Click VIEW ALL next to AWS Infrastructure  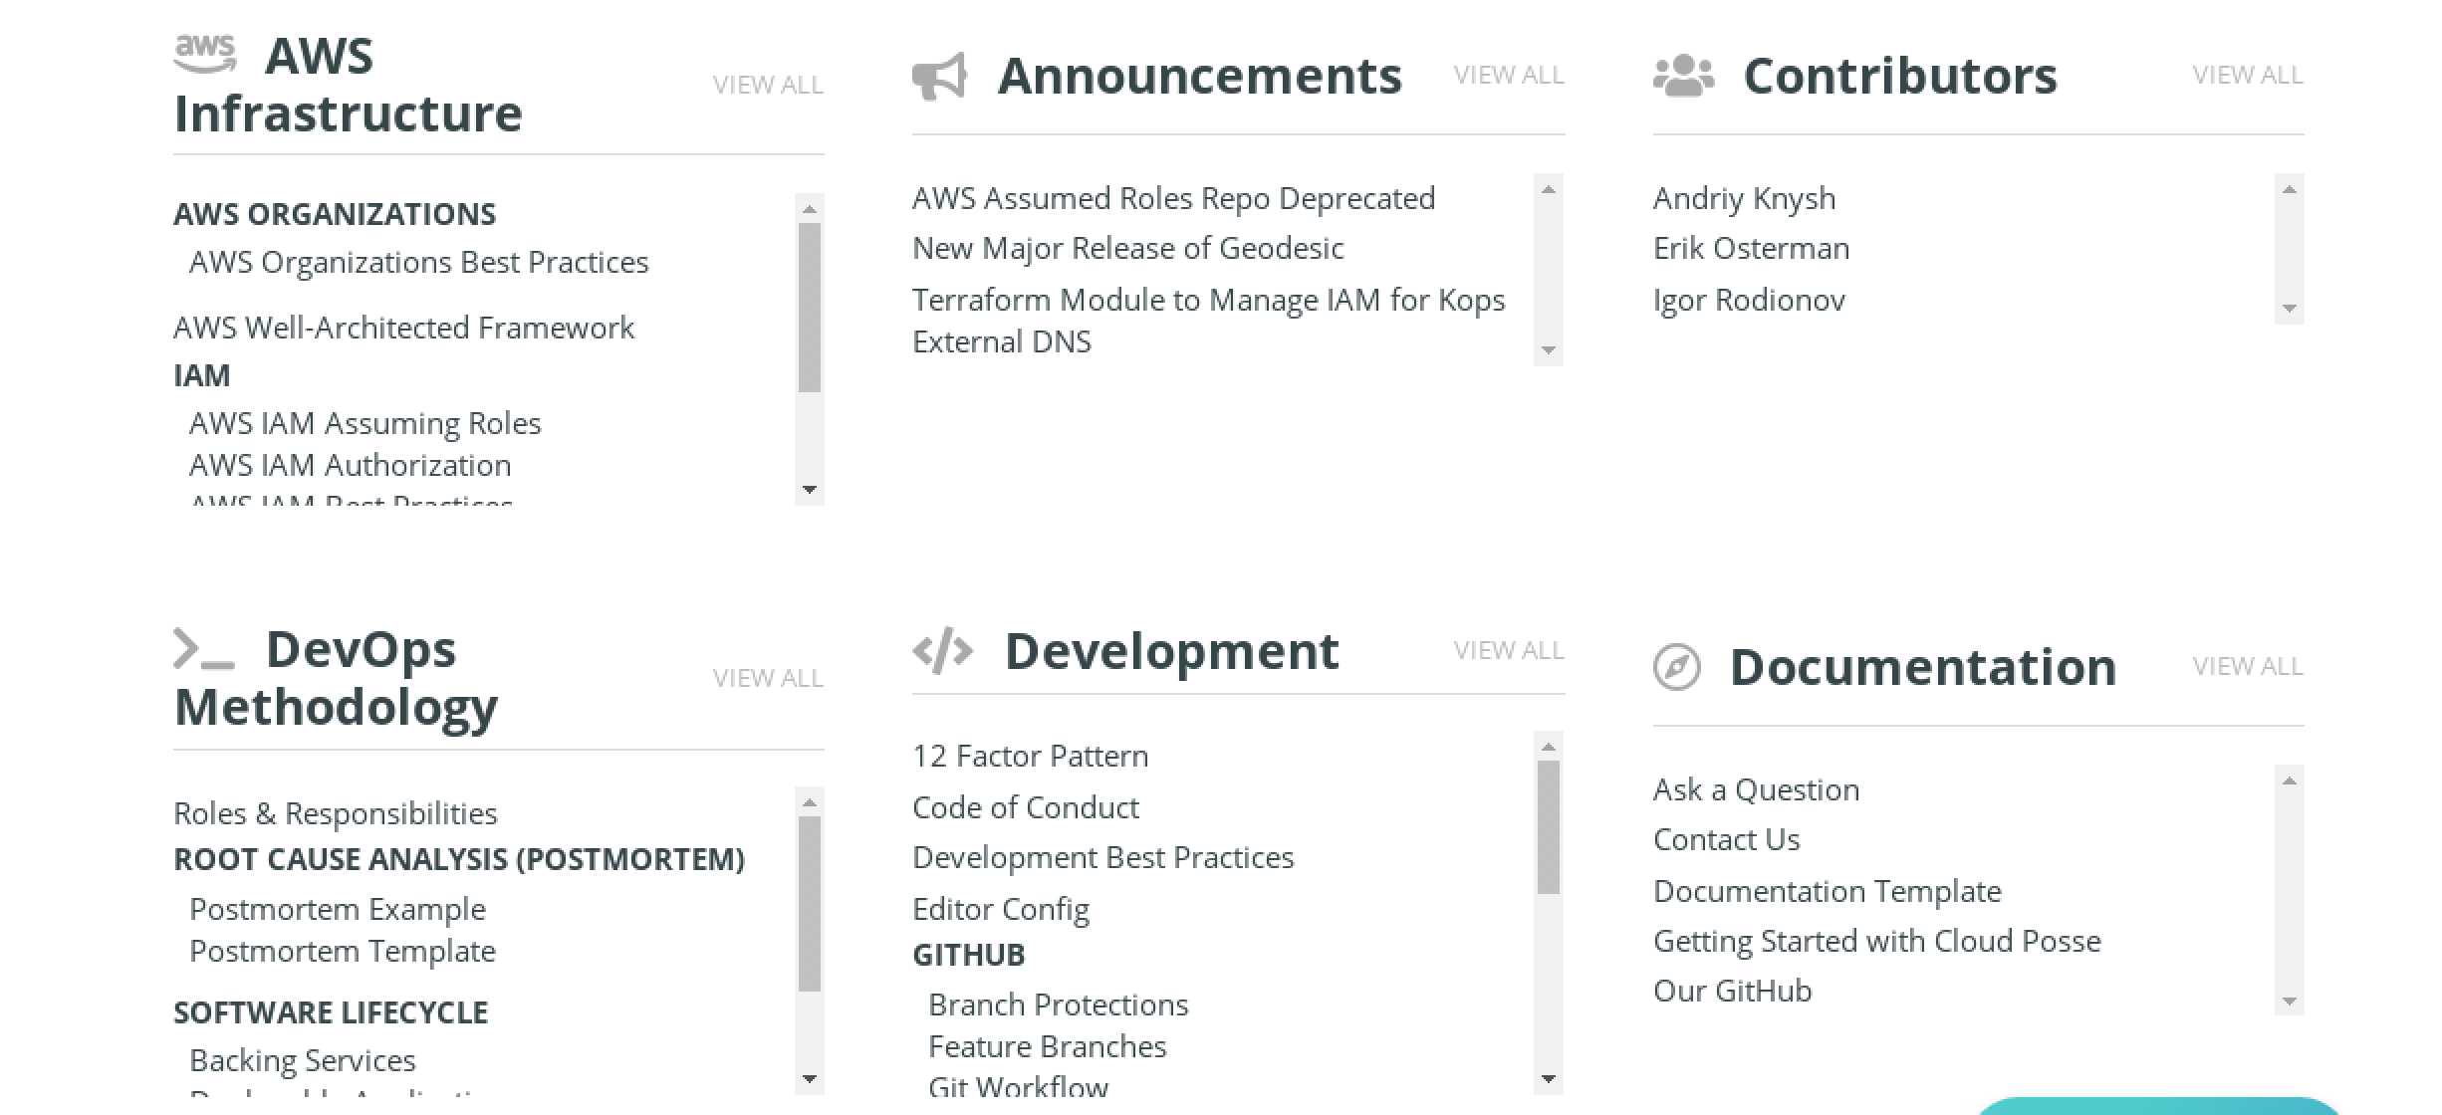click(x=768, y=85)
